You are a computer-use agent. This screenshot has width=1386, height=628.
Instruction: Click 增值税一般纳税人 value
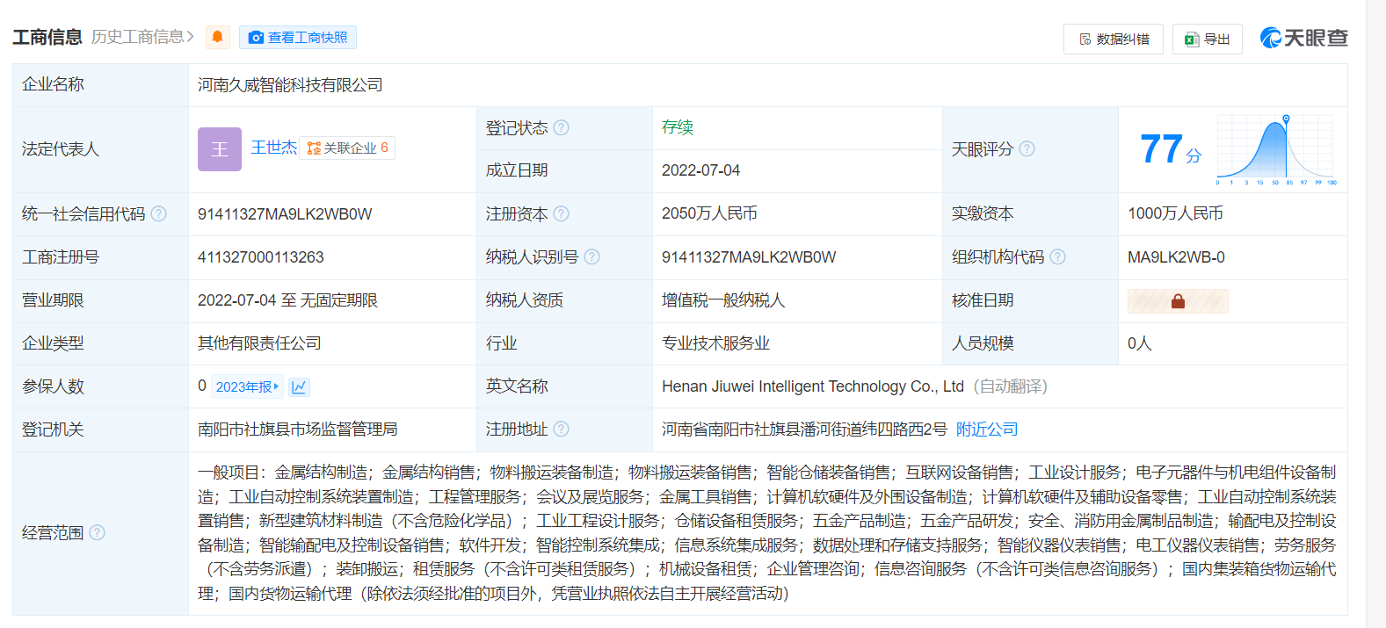tap(723, 300)
